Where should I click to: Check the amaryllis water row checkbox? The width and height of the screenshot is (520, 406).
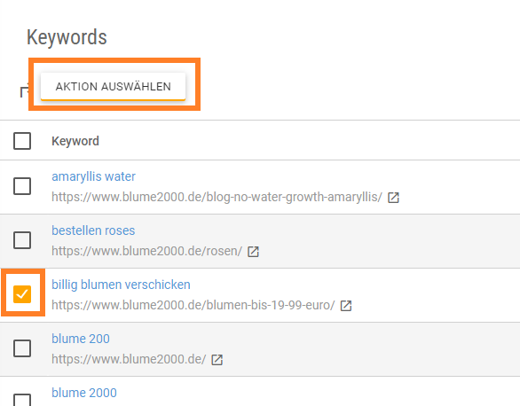tap(22, 186)
